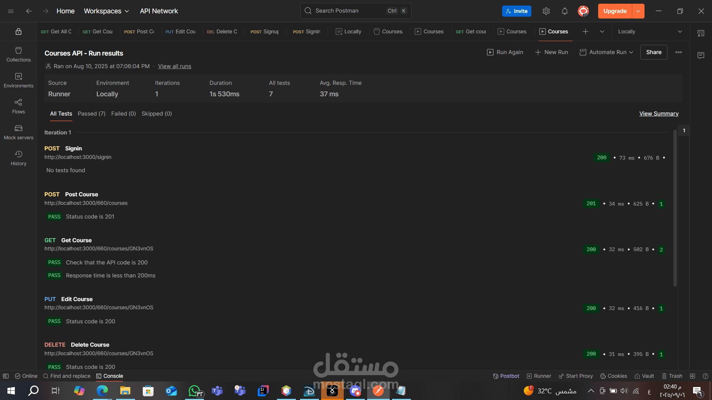712x400 pixels.
Task: Open the more actions ellipsis menu
Action: 679,52
